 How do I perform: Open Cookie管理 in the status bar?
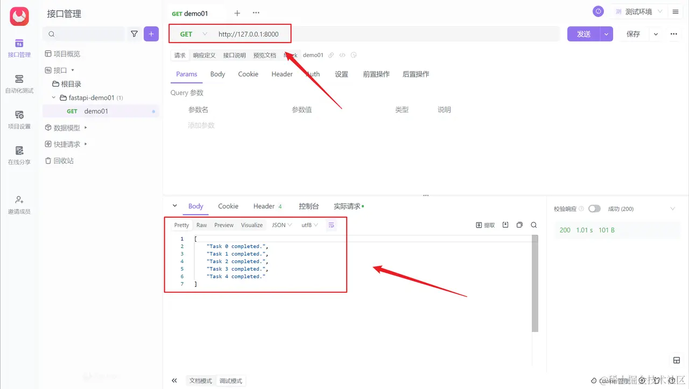click(x=610, y=381)
